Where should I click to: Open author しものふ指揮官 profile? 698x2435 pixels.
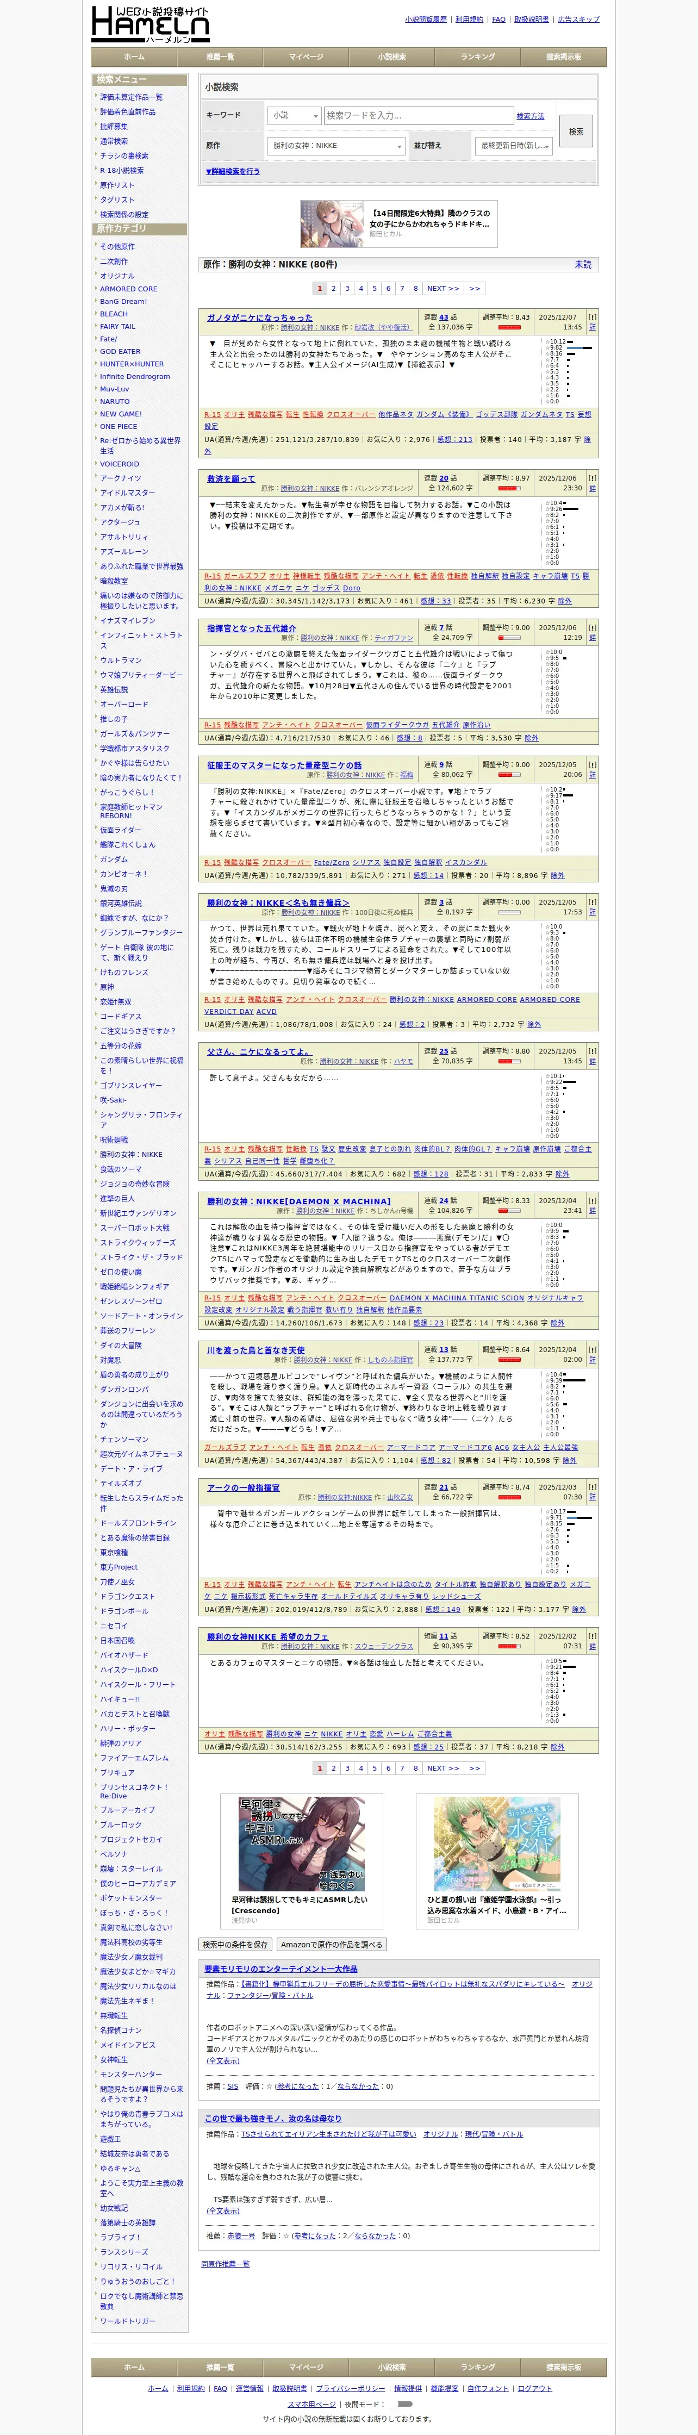390,1360
